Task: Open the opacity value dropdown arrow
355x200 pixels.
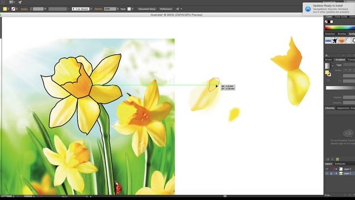Action: coord(118,9)
